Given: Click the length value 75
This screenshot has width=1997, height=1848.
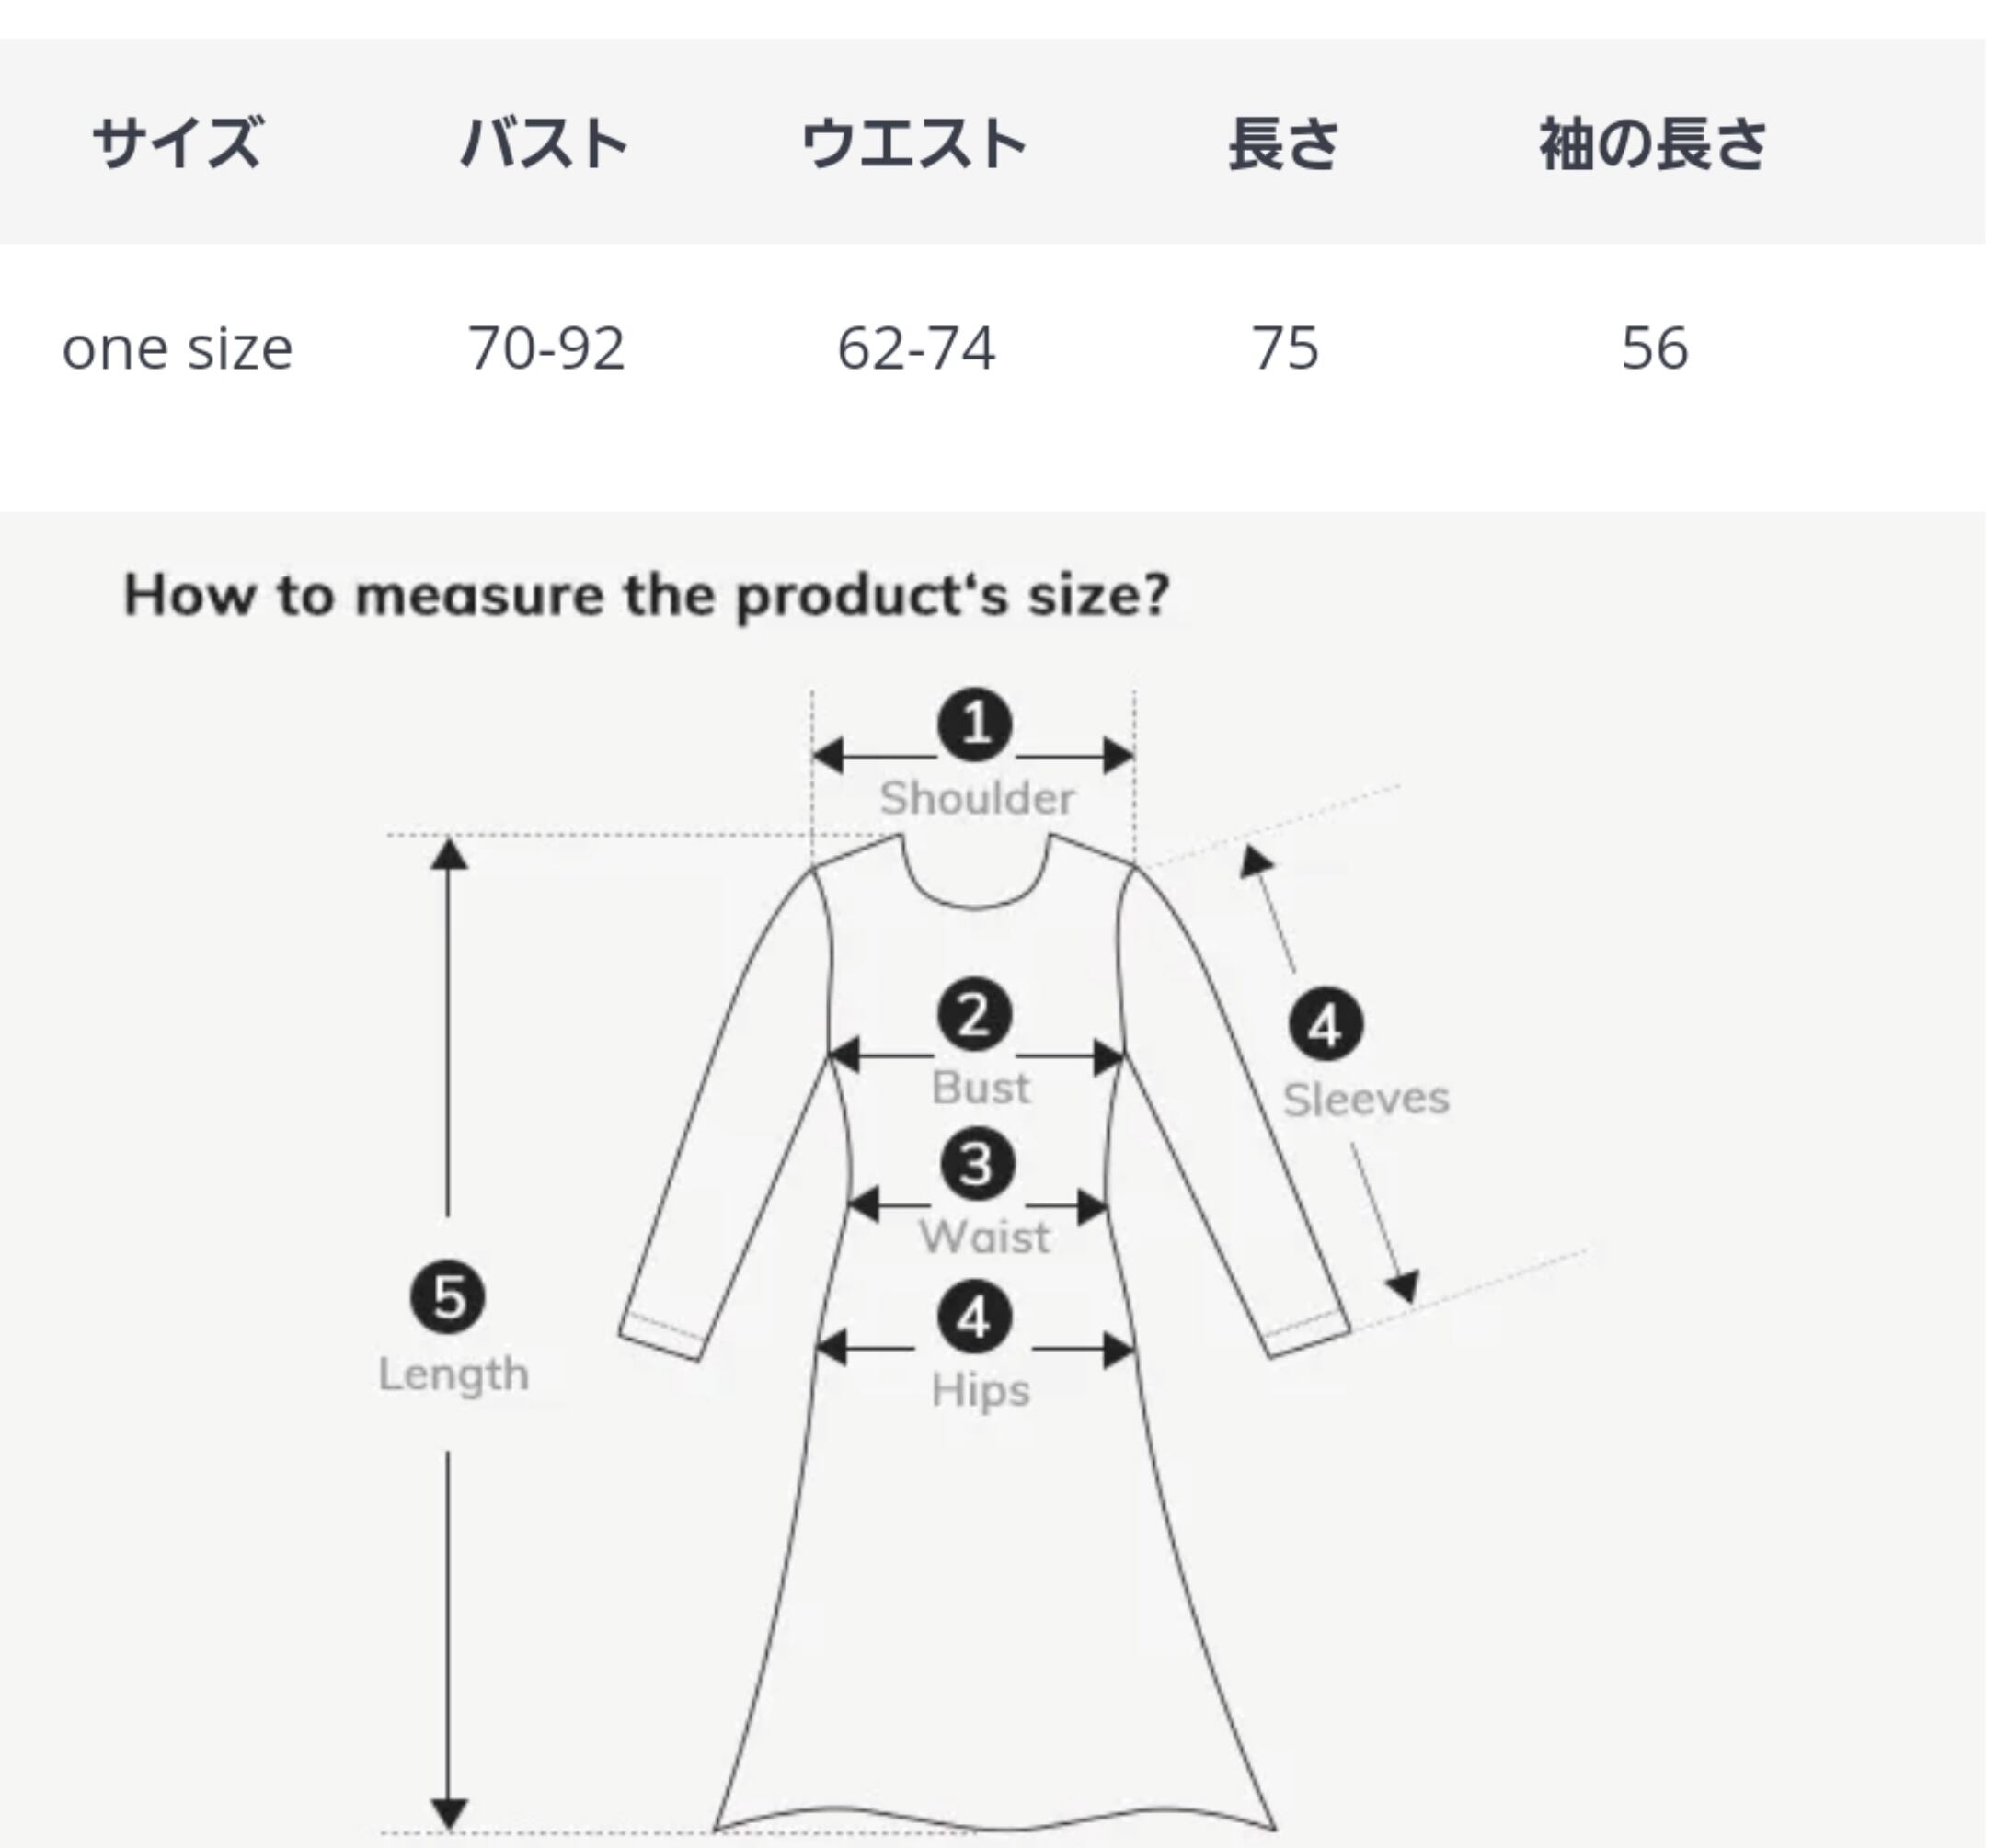Looking at the screenshot, I should 1286,348.
